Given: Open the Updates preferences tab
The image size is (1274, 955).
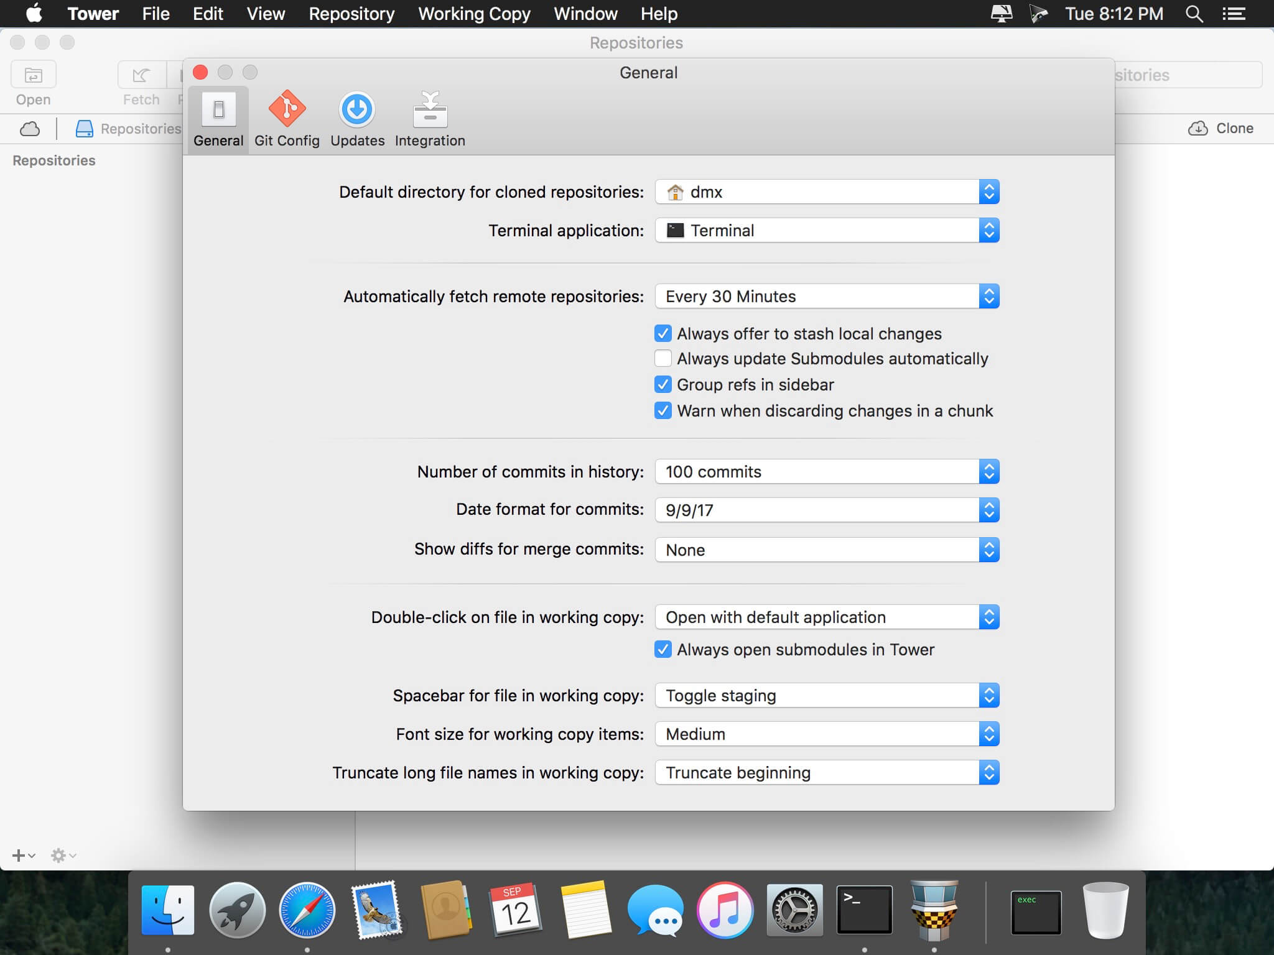Looking at the screenshot, I should point(357,119).
